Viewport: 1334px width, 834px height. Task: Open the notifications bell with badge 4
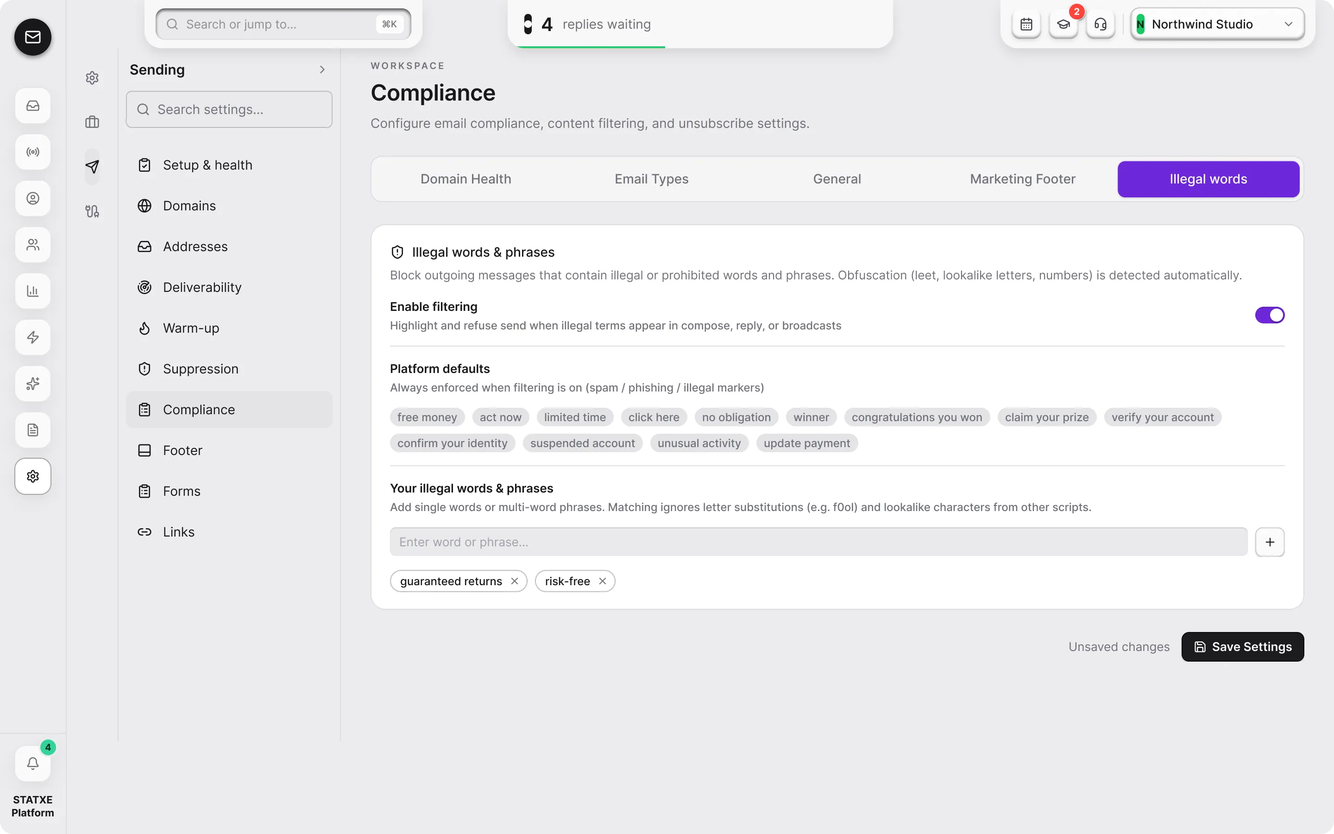pyautogui.click(x=32, y=764)
